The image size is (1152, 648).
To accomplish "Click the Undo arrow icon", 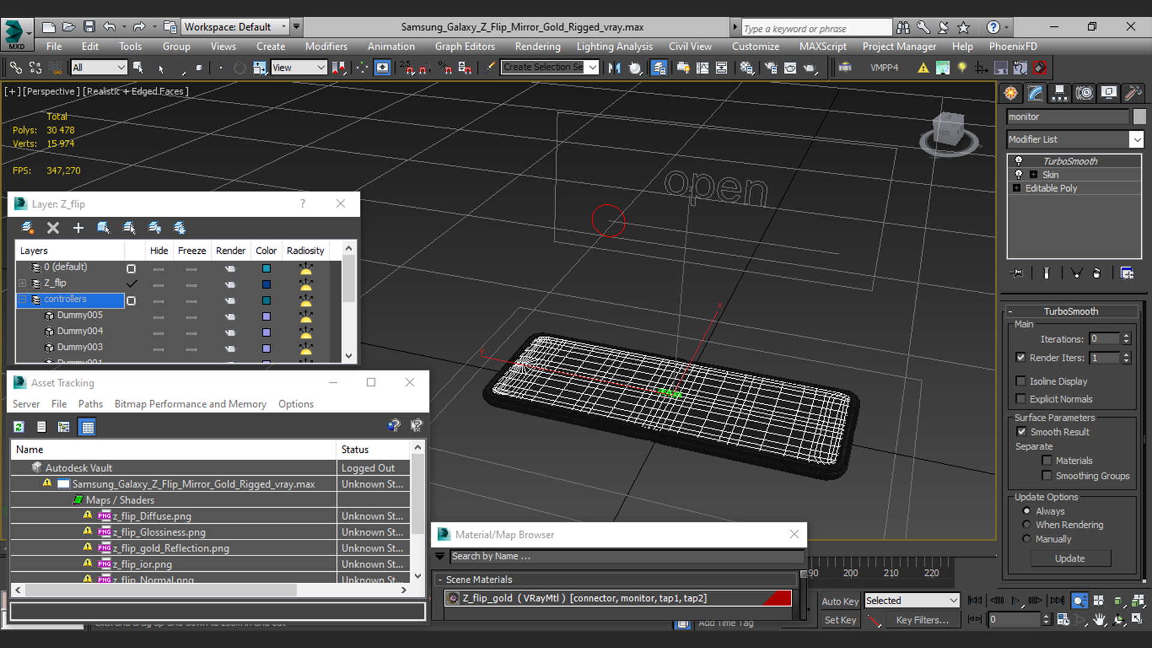I will click(109, 27).
